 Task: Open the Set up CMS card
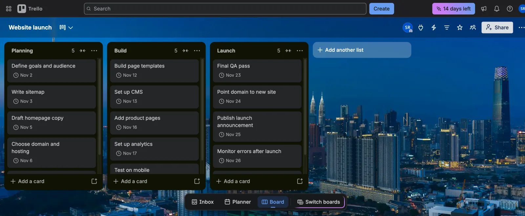(x=154, y=97)
